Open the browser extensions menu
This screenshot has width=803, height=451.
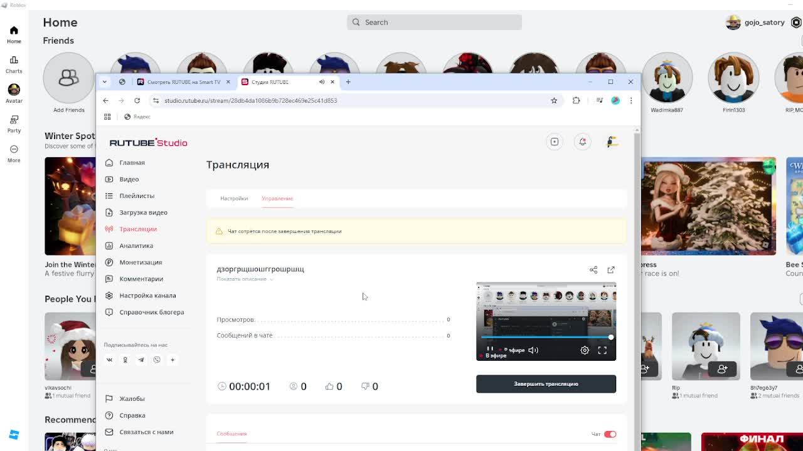(x=576, y=100)
